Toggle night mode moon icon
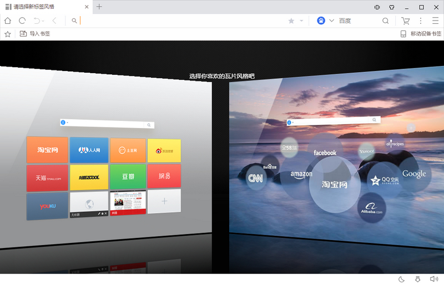 click(x=401, y=280)
